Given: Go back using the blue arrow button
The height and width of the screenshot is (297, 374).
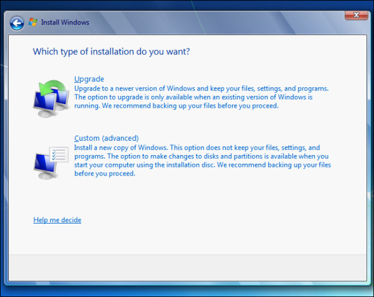Looking at the screenshot, I should pyautogui.click(x=17, y=23).
